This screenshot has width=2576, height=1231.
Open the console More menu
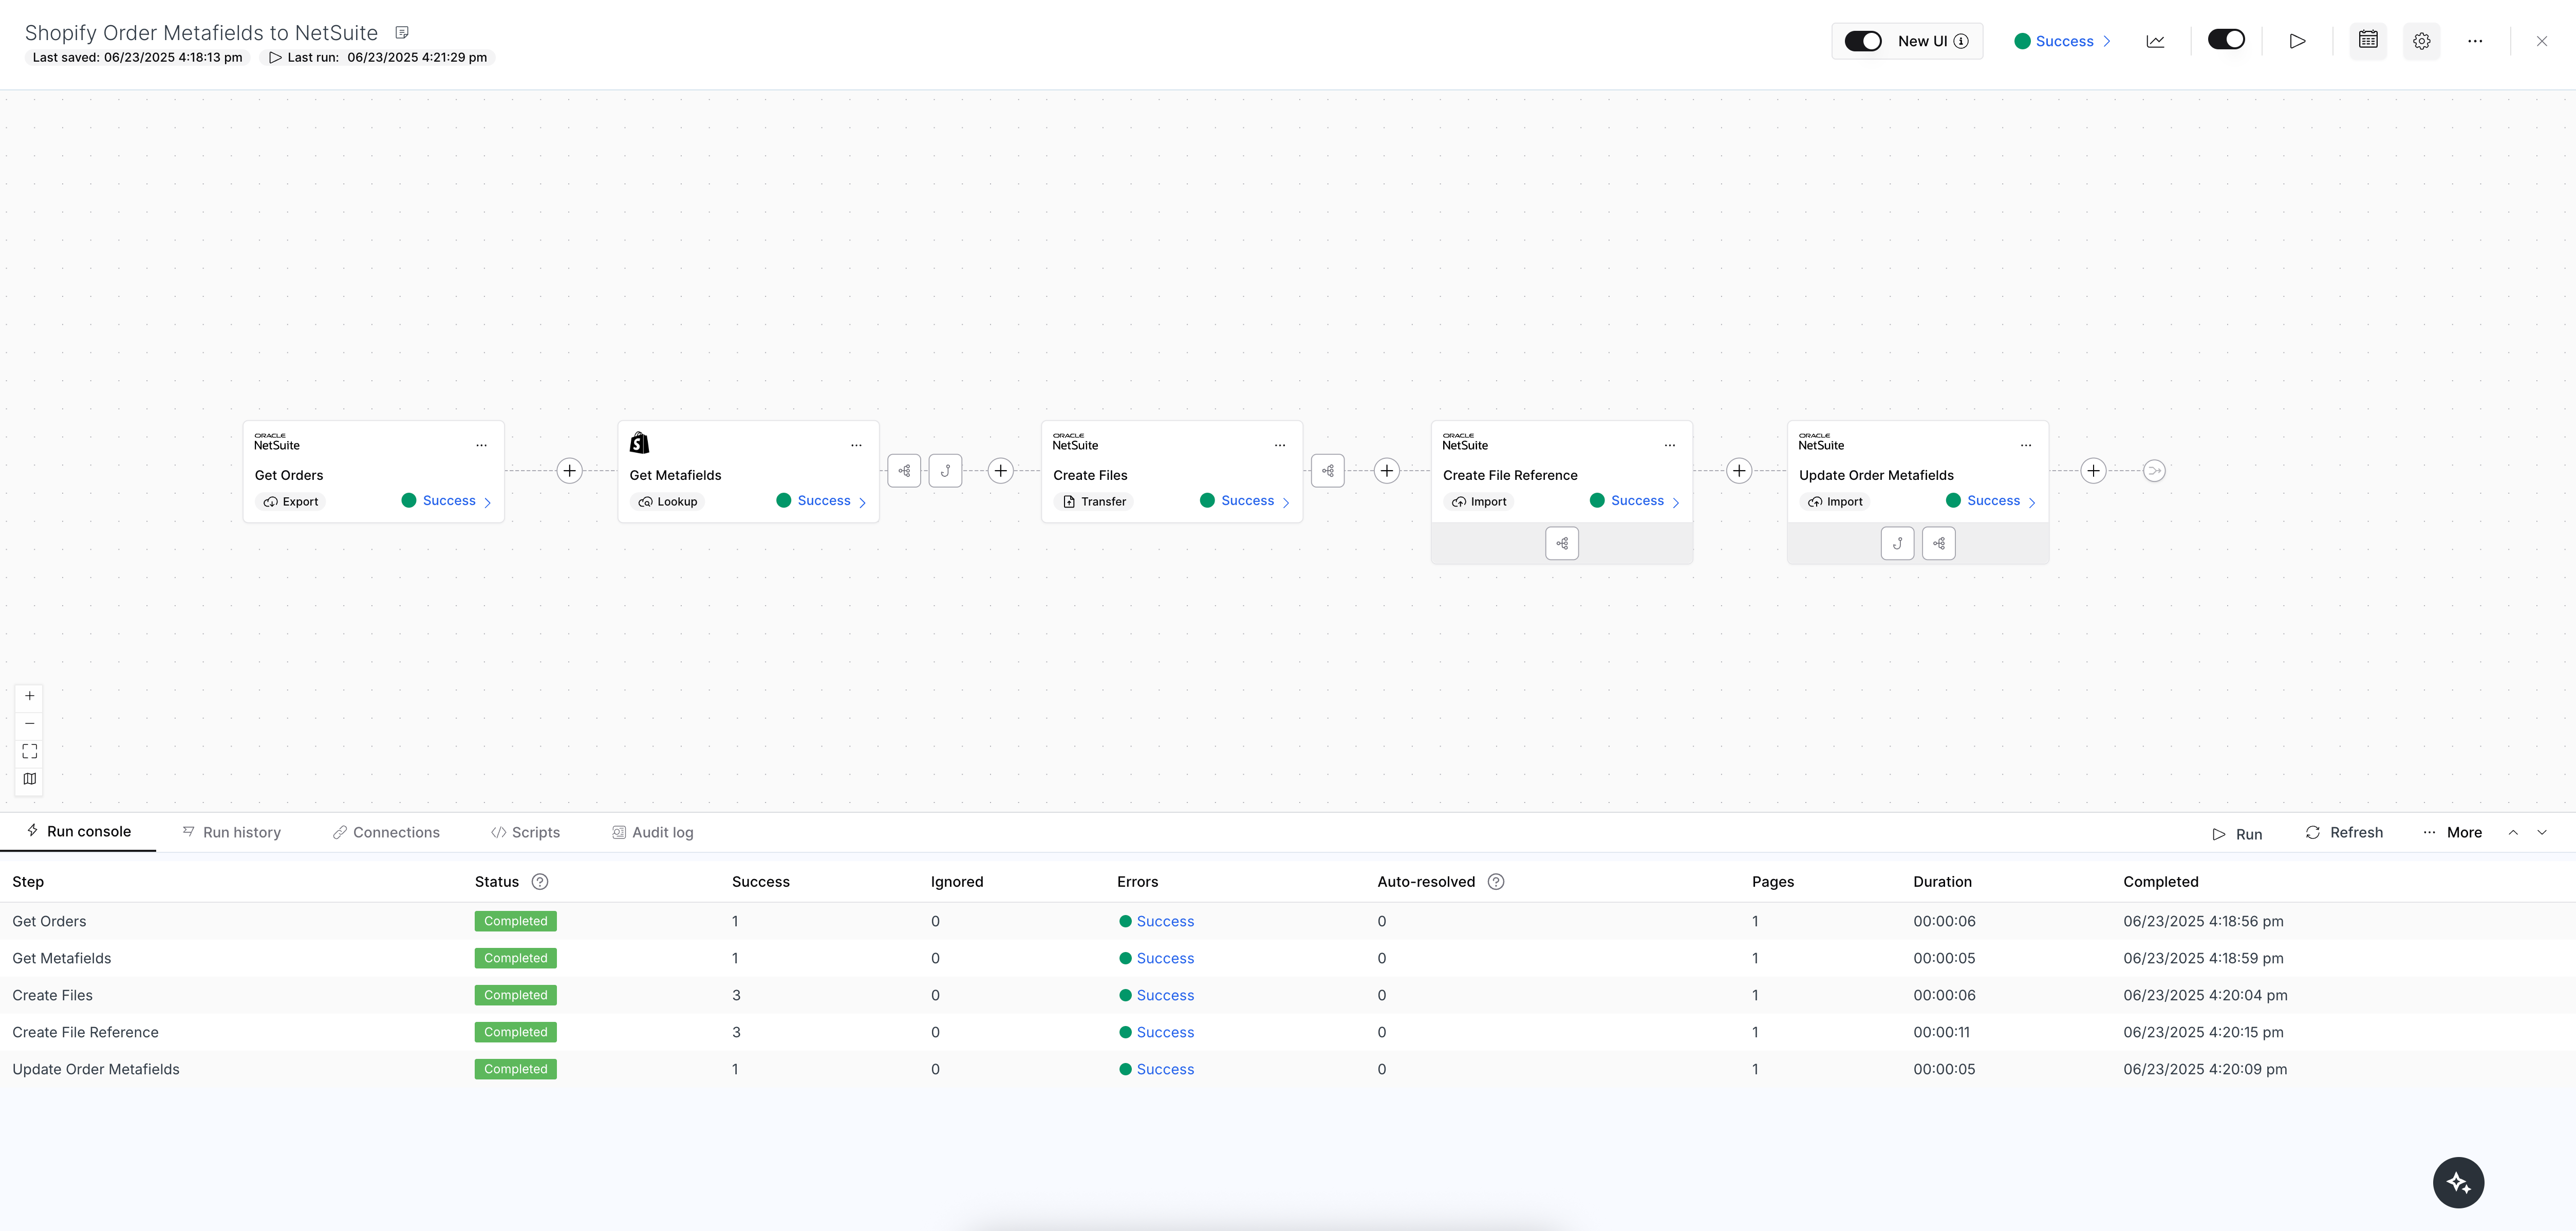[x=2452, y=833]
